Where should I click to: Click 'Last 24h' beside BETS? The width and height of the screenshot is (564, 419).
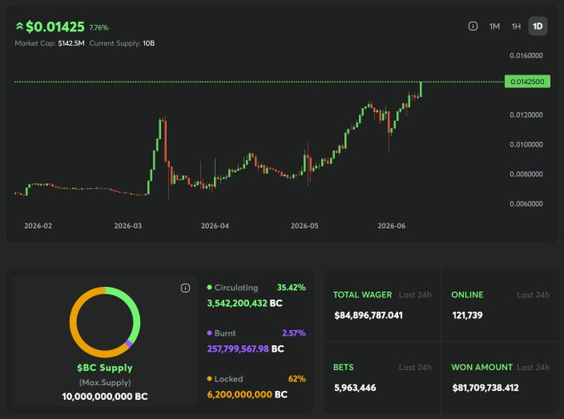pos(415,368)
